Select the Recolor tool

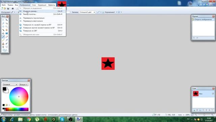pyautogui.click(x=6, y=44)
